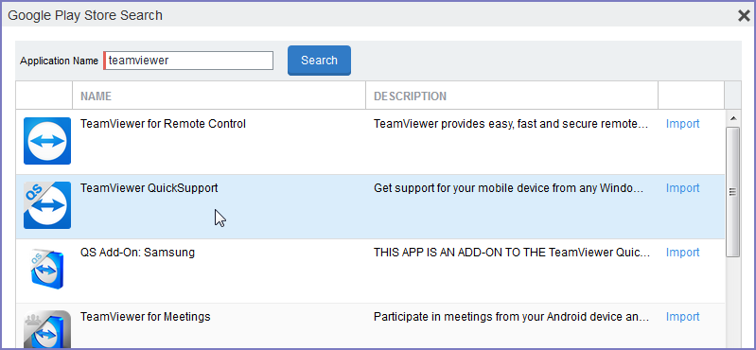Click the QS Add-On description text

pyautogui.click(x=512, y=253)
